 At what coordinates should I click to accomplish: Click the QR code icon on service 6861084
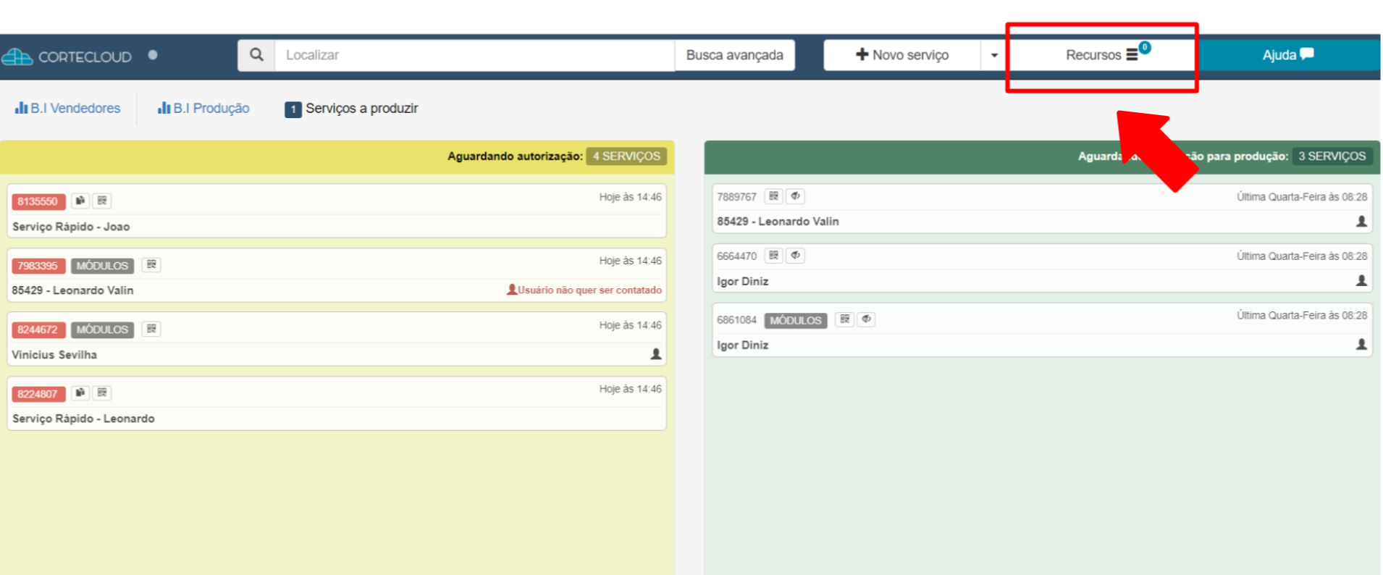point(845,319)
